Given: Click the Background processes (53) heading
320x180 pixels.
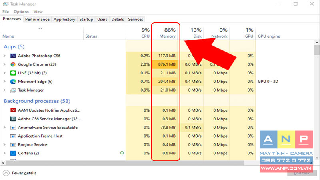Looking at the screenshot, I should click(37, 101).
